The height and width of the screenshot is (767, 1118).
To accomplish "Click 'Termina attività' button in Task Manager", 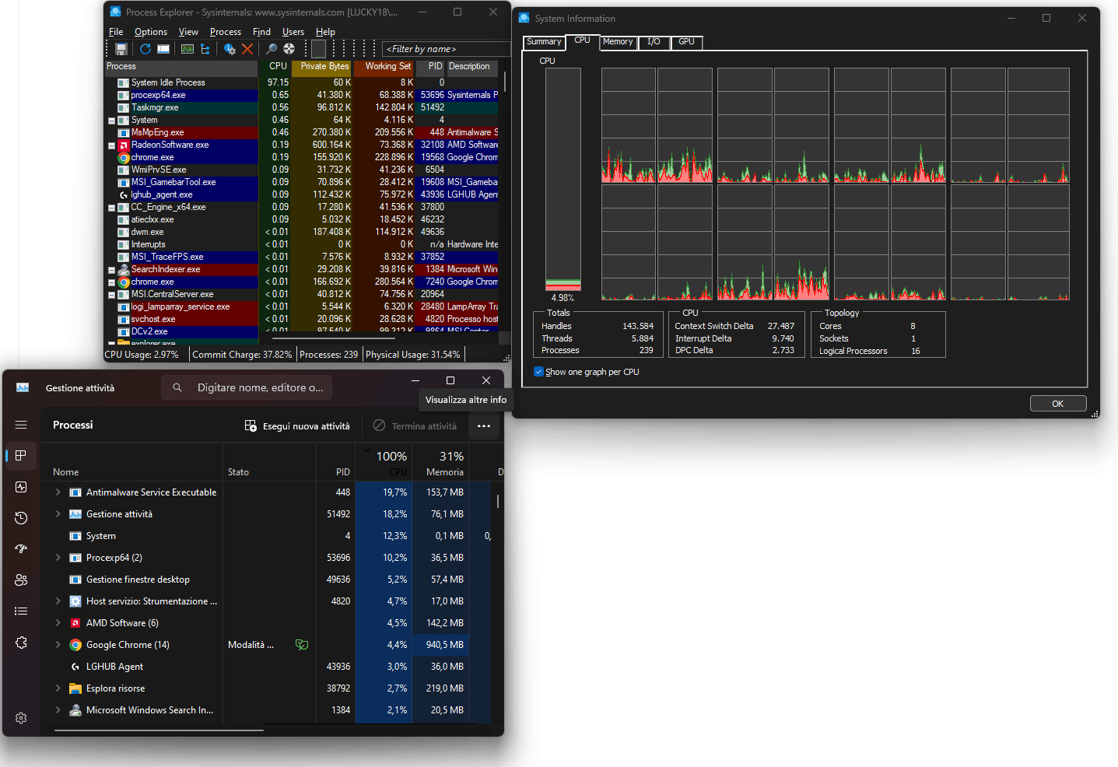I will (415, 426).
